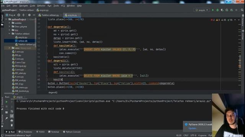Viewport: 245px width, 137px height.
Task: Go to next highlighted error arrow
Action: (x=239, y=20)
